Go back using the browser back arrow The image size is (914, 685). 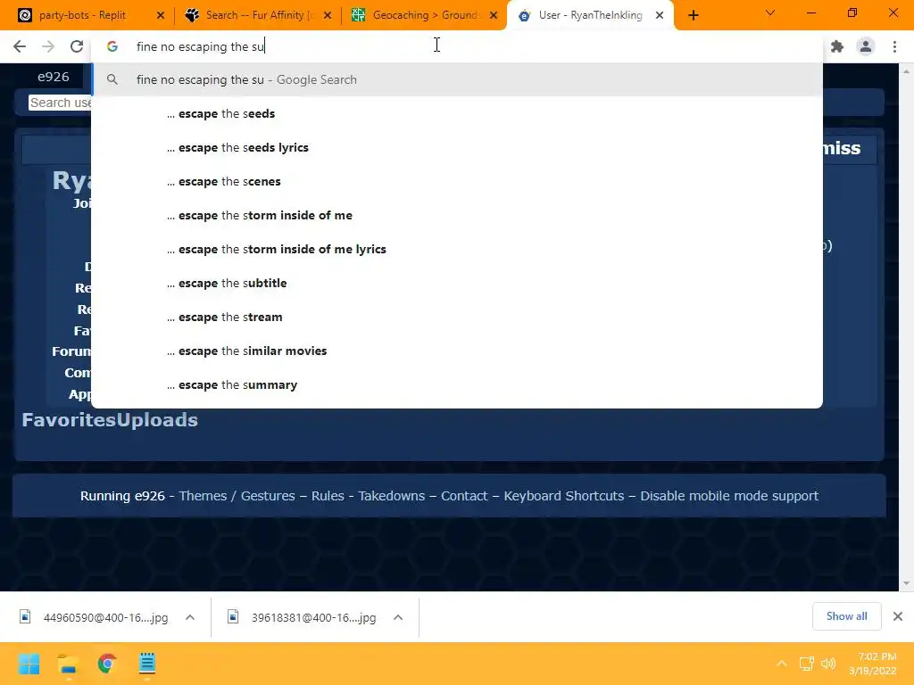(20, 46)
